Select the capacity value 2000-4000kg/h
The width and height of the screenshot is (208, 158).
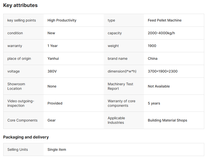click(x=161, y=33)
